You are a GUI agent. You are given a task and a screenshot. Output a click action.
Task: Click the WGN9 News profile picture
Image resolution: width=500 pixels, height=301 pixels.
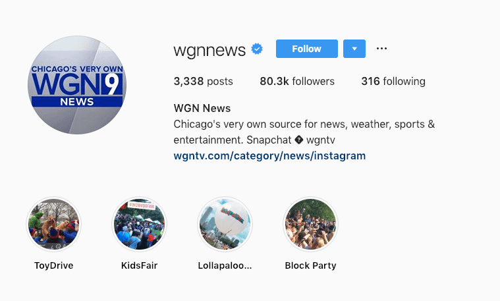77,85
